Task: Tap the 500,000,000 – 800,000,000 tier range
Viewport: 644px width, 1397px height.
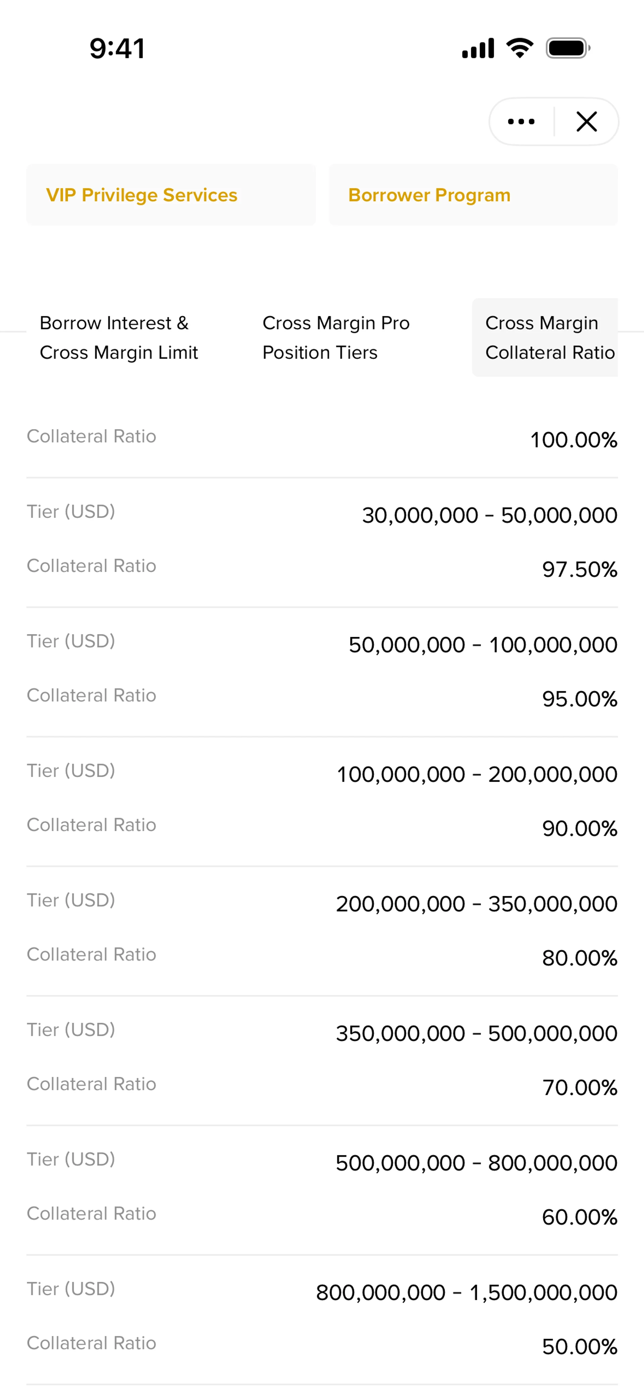Action: [477, 1163]
